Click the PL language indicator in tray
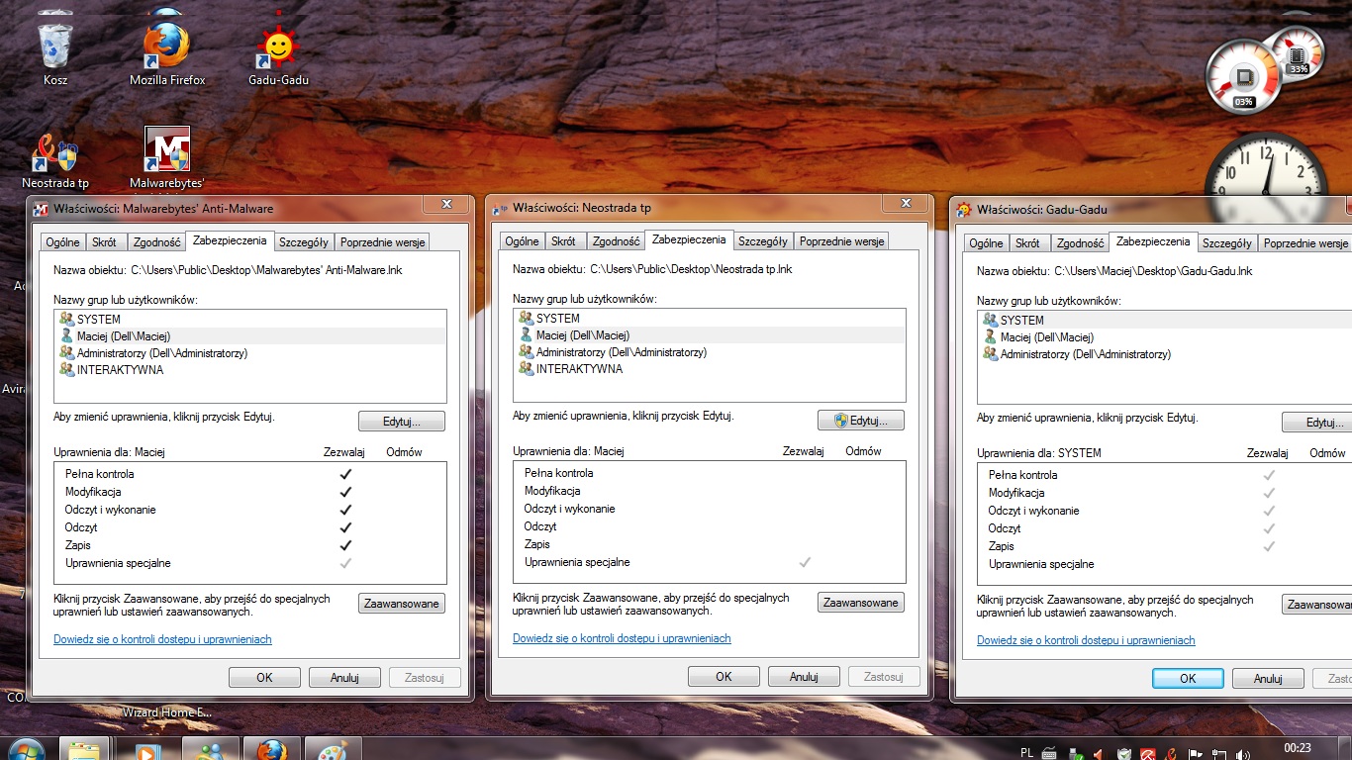Screen dimensions: 1352x760 [1026, 752]
